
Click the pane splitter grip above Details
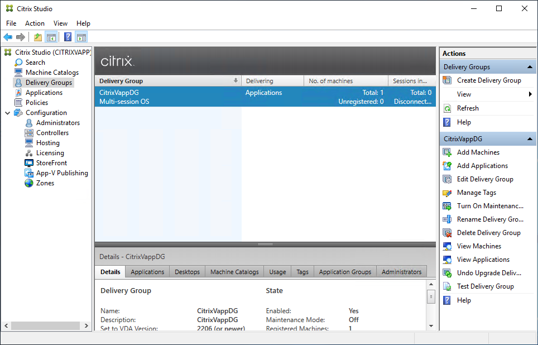pyautogui.click(x=265, y=245)
